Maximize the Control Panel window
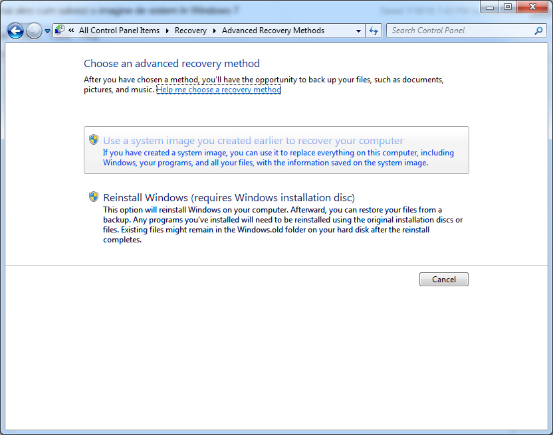The height and width of the screenshot is (435, 553). pyautogui.click(x=508, y=7)
